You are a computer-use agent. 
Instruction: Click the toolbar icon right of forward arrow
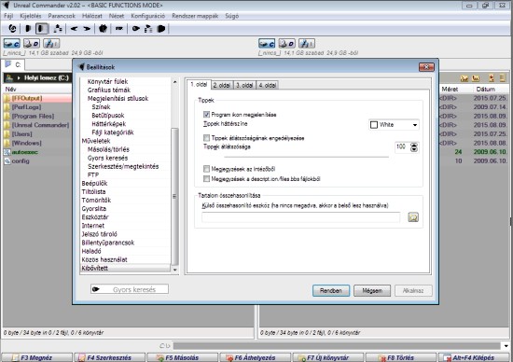click(x=103, y=29)
